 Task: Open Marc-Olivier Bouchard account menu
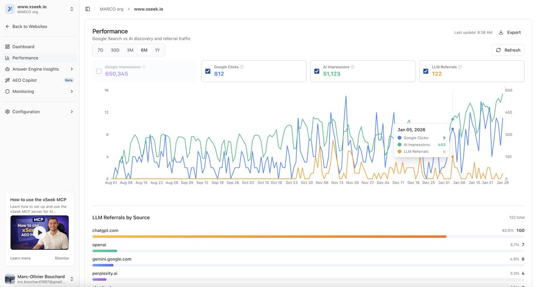(40, 279)
